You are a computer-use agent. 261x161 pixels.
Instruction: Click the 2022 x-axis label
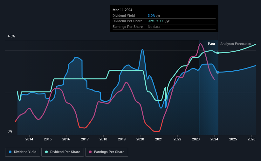point(177,139)
